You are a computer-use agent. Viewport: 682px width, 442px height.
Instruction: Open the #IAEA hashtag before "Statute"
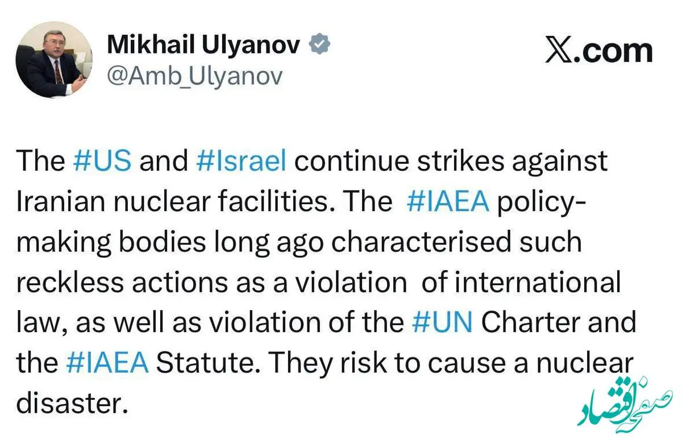[108, 363]
